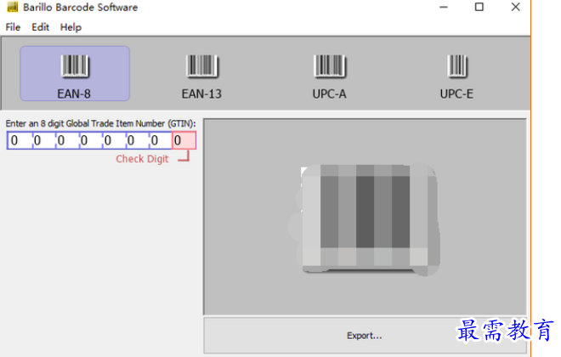Open the File menu

(13, 27)
